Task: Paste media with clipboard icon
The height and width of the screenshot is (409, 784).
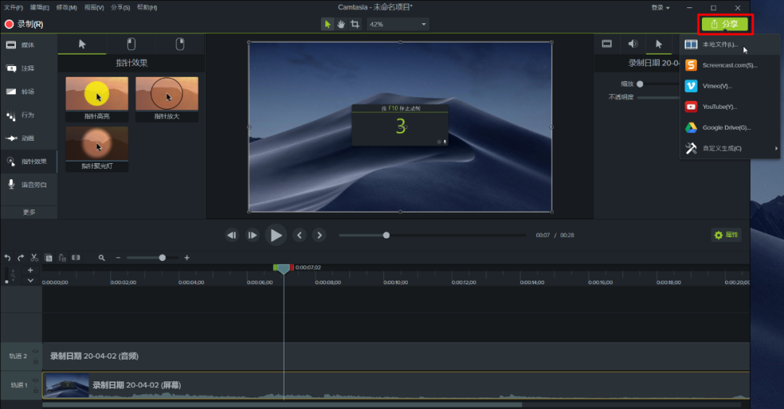Action: click(x=62, y=257)
